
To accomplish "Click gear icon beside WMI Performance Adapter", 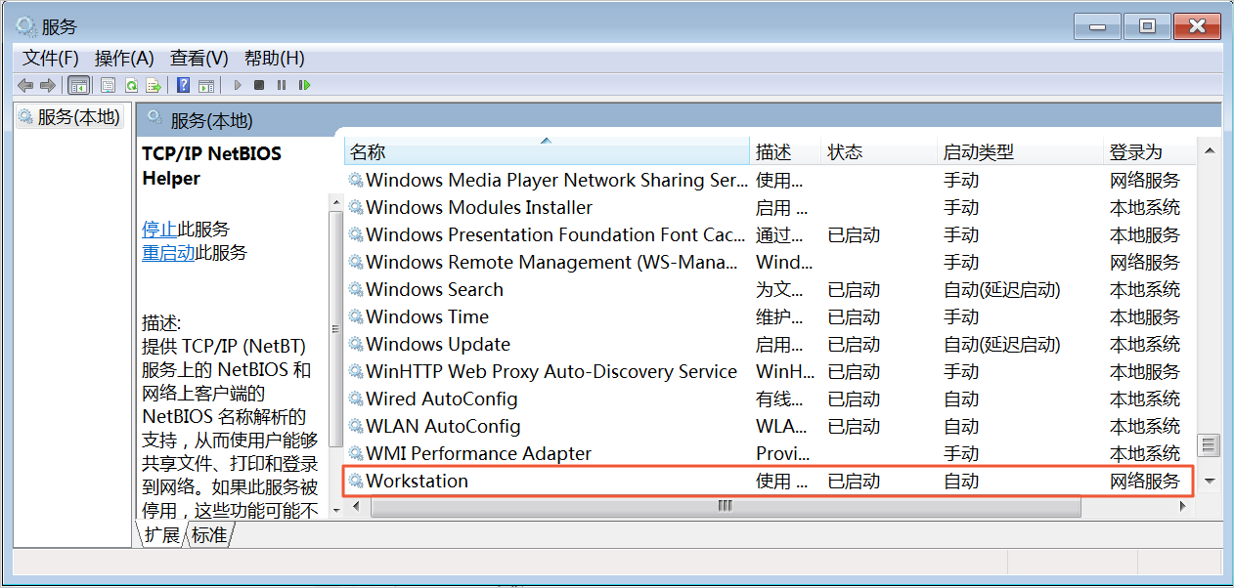I will (x=356, y=453).
